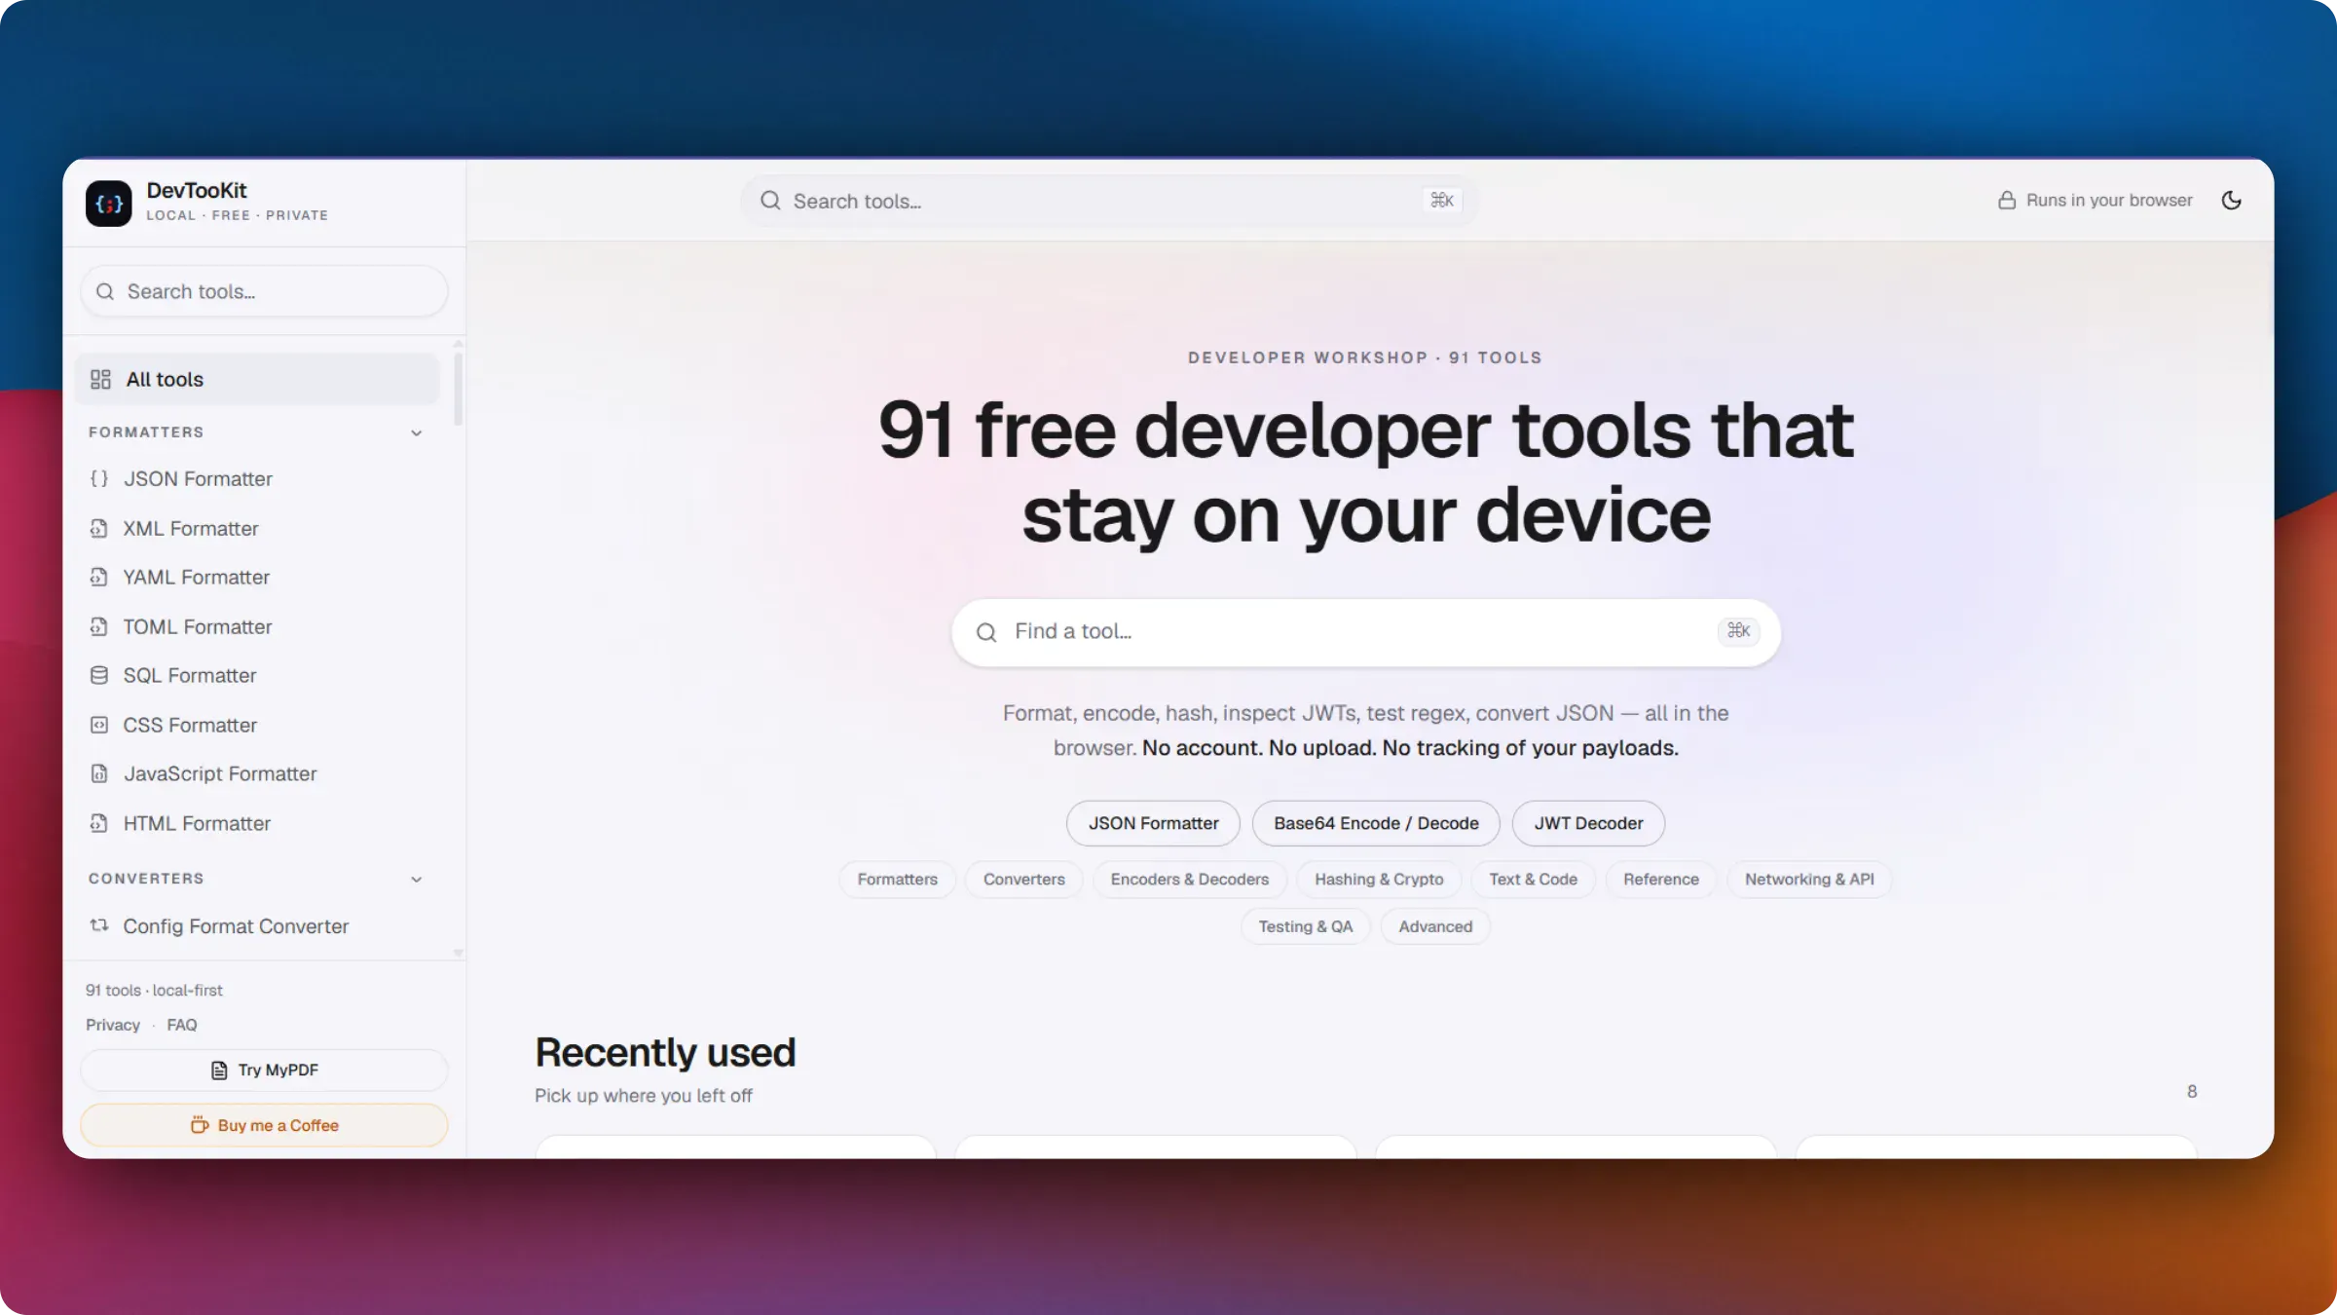Open JSON Formatter braces icon in sidebar
Viewport: 2337px width, 1315px height.
pos(99,479)
